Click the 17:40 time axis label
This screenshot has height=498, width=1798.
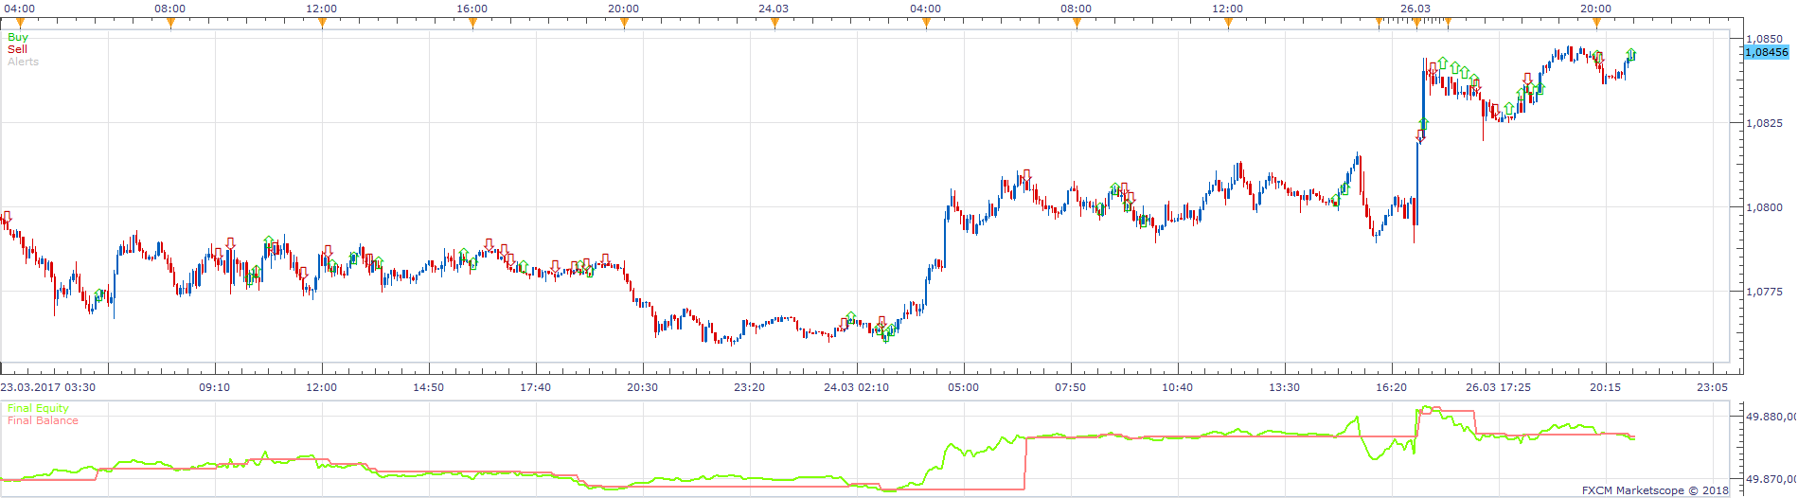pyautogui.click(x=536, y=387)
